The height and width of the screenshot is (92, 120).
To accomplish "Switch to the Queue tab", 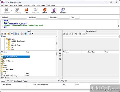I will (x=3, y=81).
